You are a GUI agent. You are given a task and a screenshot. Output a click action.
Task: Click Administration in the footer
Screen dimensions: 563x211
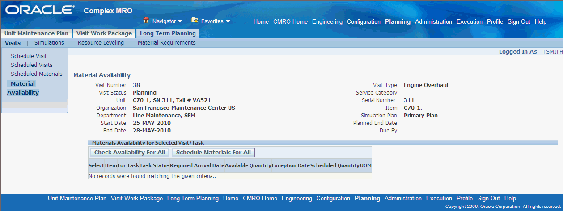(x=403, y=199)
